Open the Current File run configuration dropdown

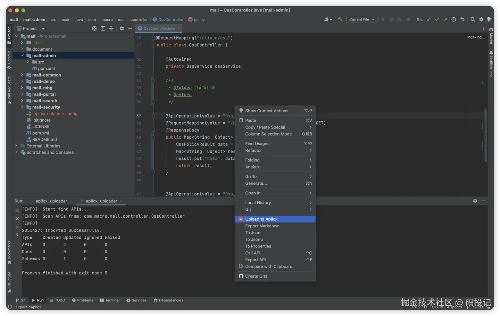point(362,19)
